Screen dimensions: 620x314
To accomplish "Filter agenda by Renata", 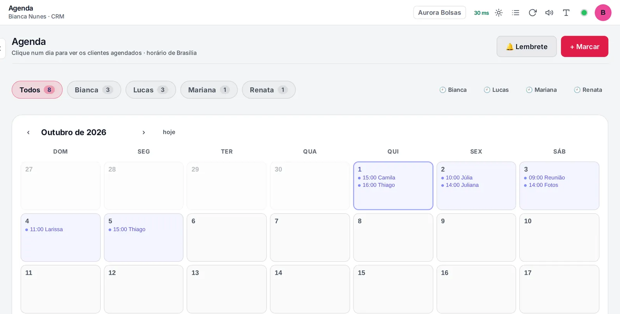I will pyautogui.click(x=269, y=90).
